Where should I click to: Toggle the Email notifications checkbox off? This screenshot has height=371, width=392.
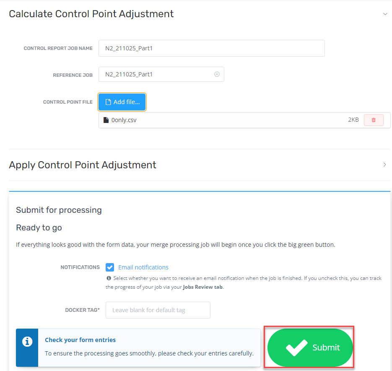(109, 267)
